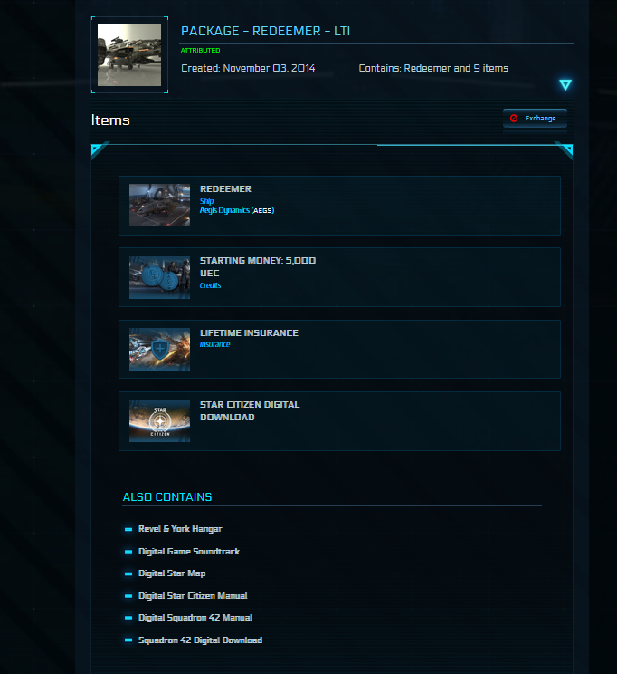This screenshot has width=617, height=674.
Task: Click the Star Citizen Digital Download thumbnail
Action: (x=160, y=421)
